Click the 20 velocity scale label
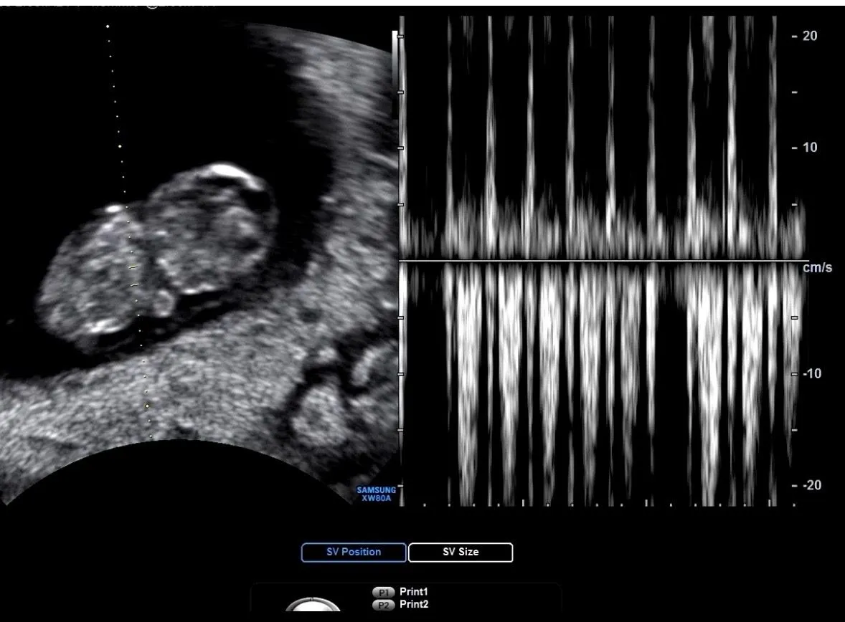This screenshot has width=845, height=622. coord(809,36)
